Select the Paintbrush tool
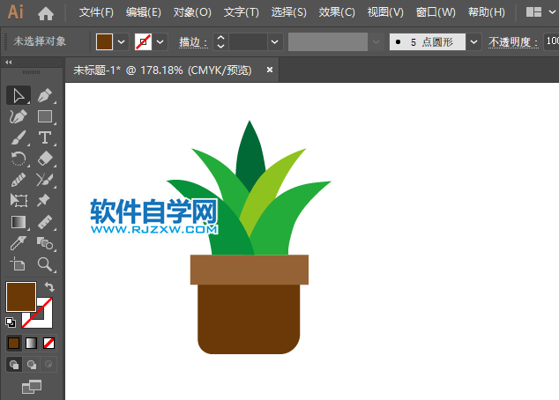This screenshot has height=400, width=559. [19, 137]
